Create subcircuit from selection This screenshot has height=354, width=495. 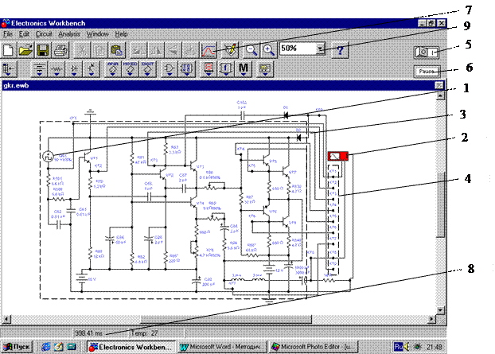(x=189, y=50)
